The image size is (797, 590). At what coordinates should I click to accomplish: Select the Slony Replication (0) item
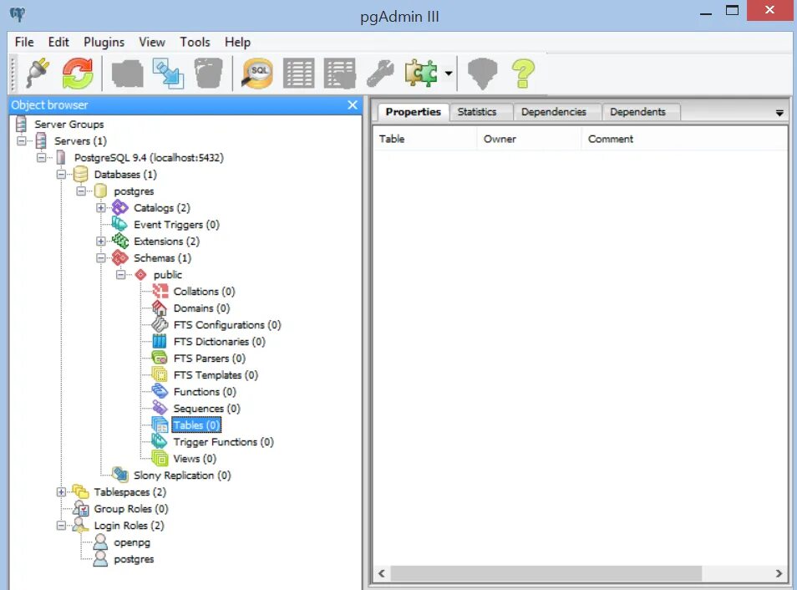click(182, 475)
